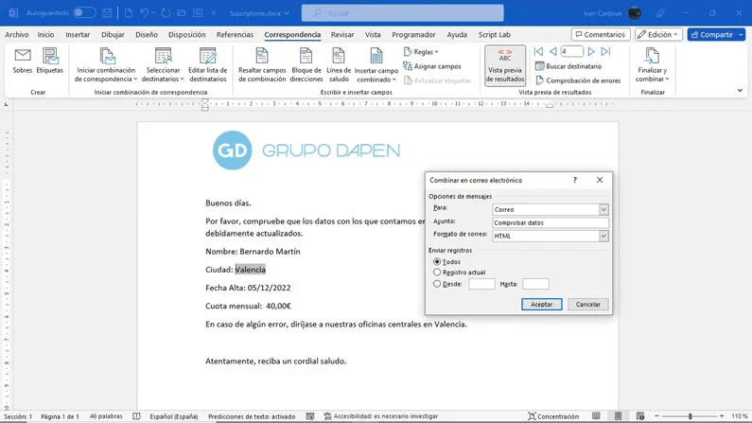Click Español (España) language indicator

(x=174, y=416)
